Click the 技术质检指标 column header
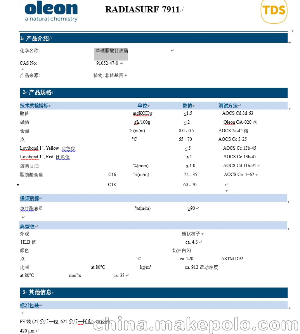This screenshot has height=334, width=300. (34, 106)
